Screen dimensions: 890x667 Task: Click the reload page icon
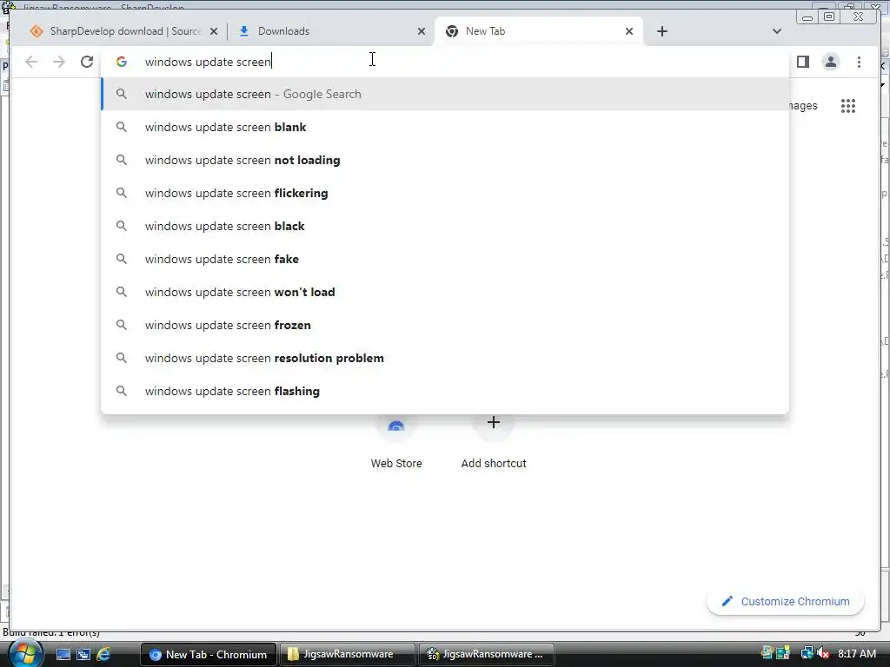coord(87,62)
